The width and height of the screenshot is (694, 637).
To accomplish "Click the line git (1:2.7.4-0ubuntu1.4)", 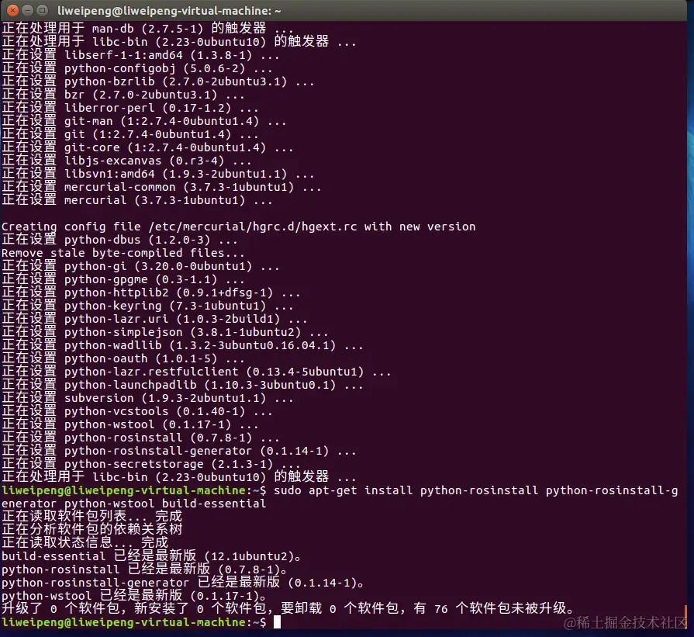I will [130, 134].
